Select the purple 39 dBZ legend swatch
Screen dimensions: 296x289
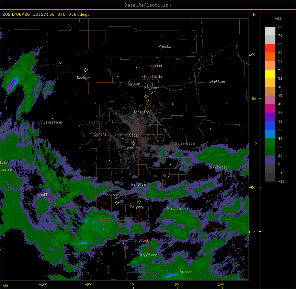[270, 117]
